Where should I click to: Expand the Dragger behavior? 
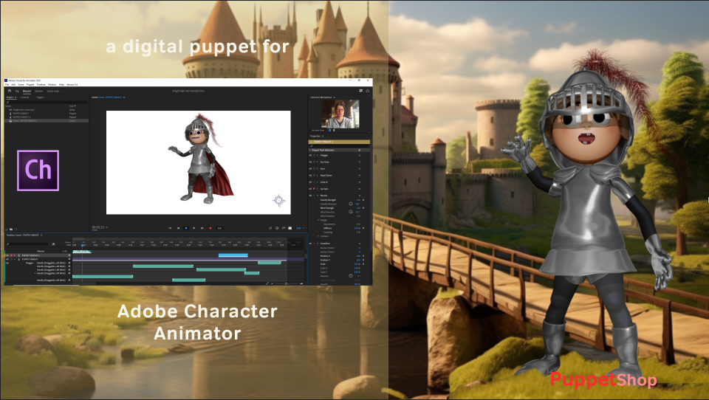(318, 156)
